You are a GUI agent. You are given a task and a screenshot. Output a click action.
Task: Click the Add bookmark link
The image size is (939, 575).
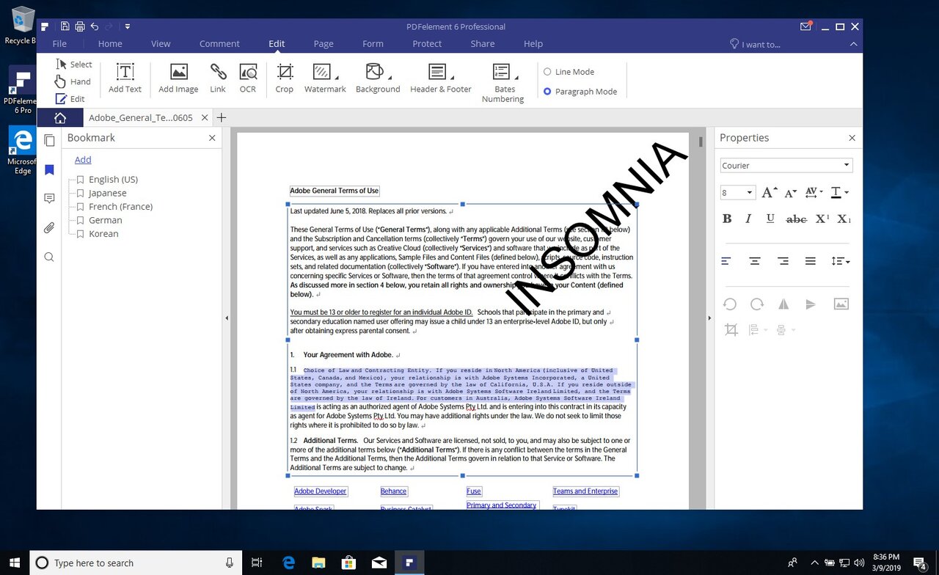(x=83, y=159)
